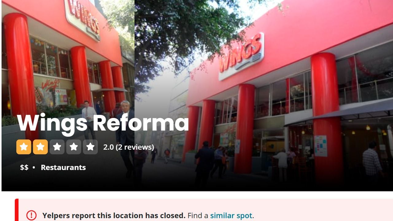Click the third gray rating star
The height and width of the screenshot is (221, 393).
tap(57, 147)
